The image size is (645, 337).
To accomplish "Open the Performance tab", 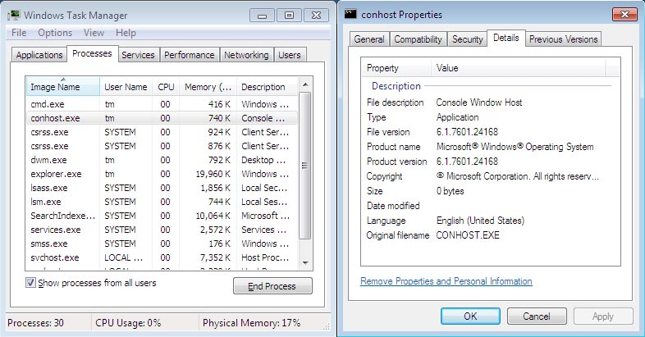I will pos(190,55).
